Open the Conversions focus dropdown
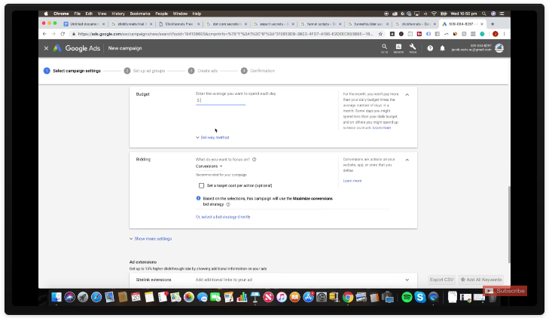Screen dimensions: 549x318 click(209, 166)
